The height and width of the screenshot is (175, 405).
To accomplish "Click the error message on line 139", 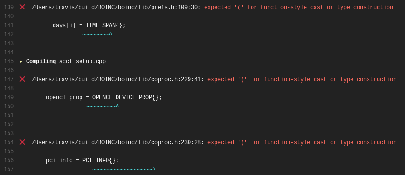I will tap(298, 7).
